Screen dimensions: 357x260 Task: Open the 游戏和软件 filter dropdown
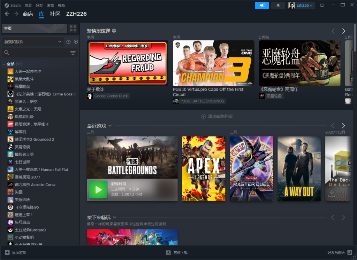32,42
